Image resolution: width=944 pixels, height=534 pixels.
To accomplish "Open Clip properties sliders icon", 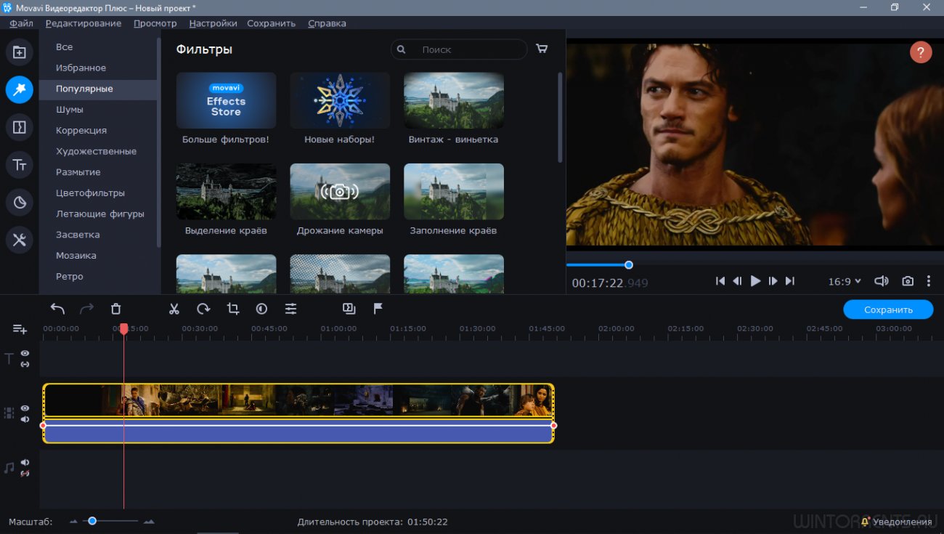I will point(290,309).
